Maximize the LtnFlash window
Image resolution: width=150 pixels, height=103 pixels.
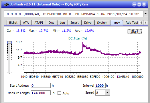(139, 4)
